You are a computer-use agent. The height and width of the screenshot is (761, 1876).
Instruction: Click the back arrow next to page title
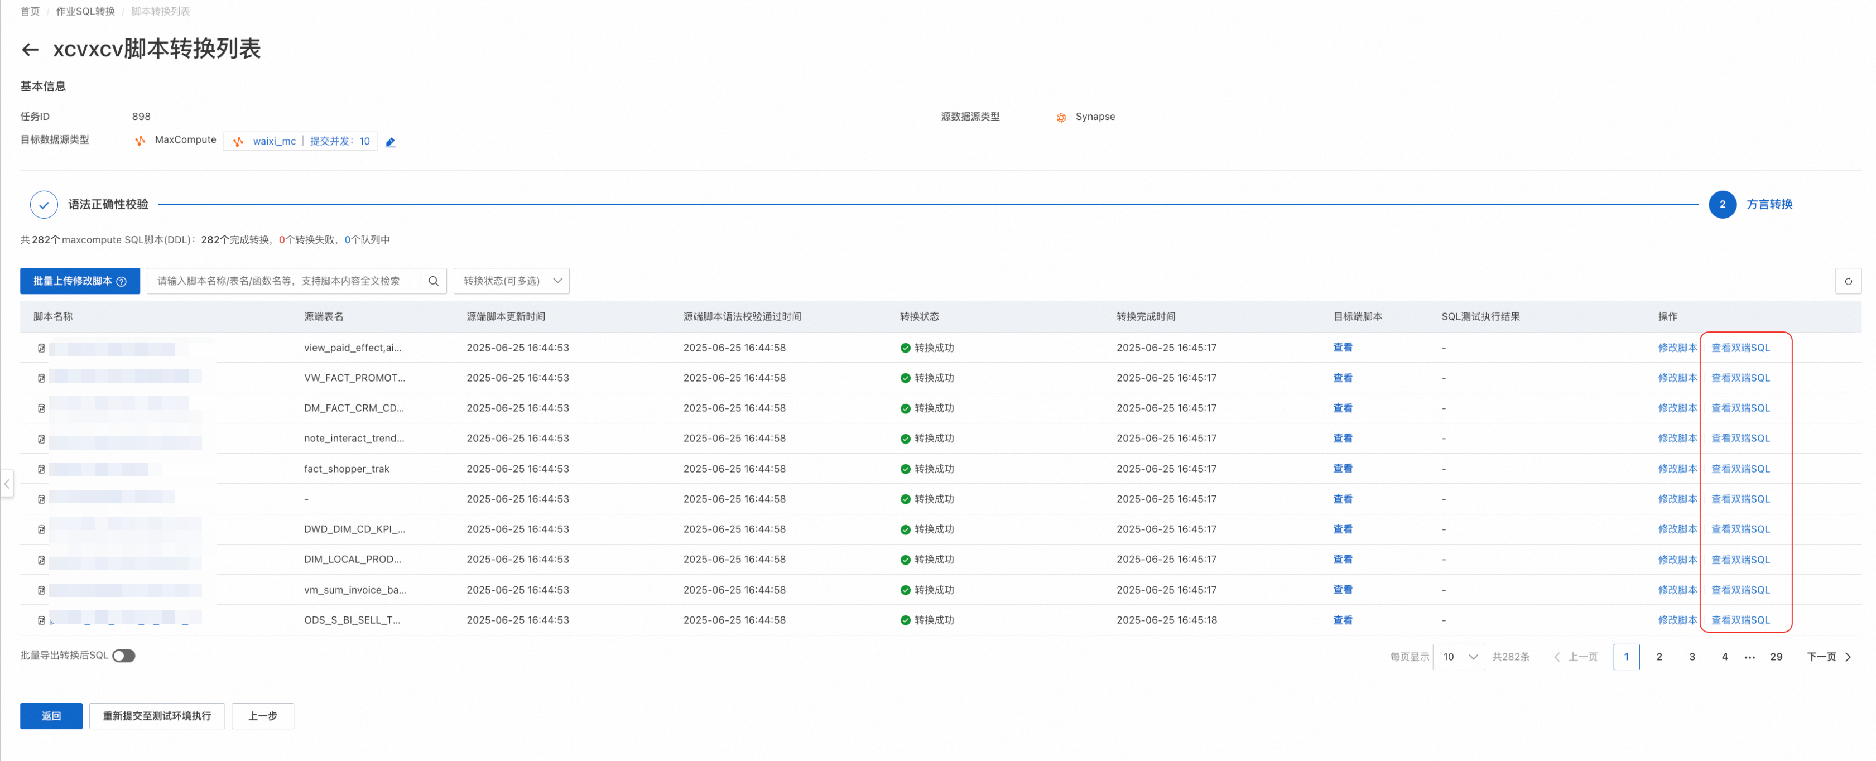30,50
